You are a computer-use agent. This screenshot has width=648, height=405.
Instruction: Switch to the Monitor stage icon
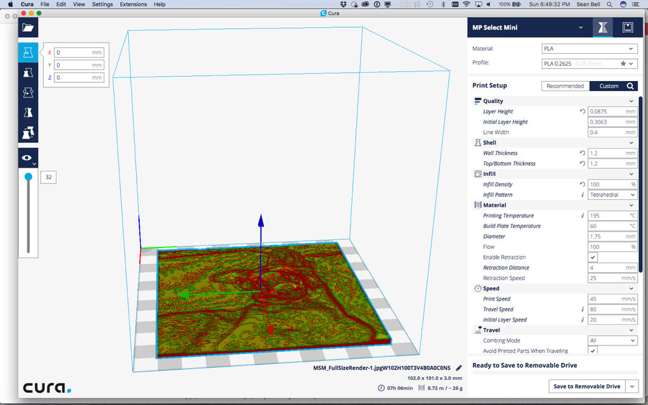627,28
